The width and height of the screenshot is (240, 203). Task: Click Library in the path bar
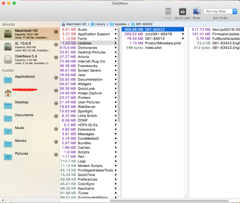point(100,24)
